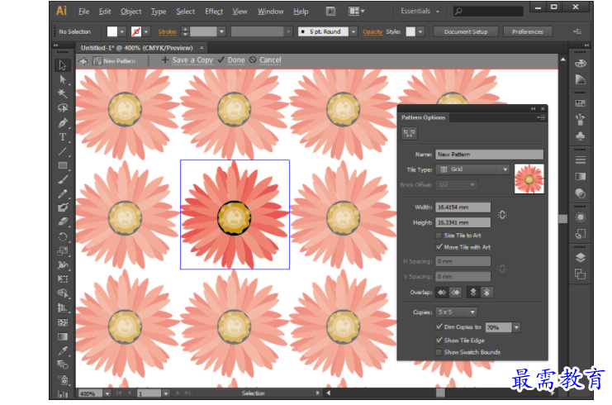
Task: Select the Gradient tool
Action: point(63,336)
